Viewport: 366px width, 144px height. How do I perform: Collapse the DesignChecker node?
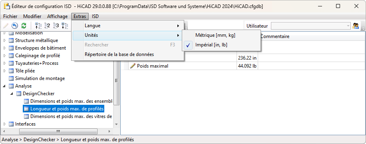pyautogui.click(x=12, y=94)
